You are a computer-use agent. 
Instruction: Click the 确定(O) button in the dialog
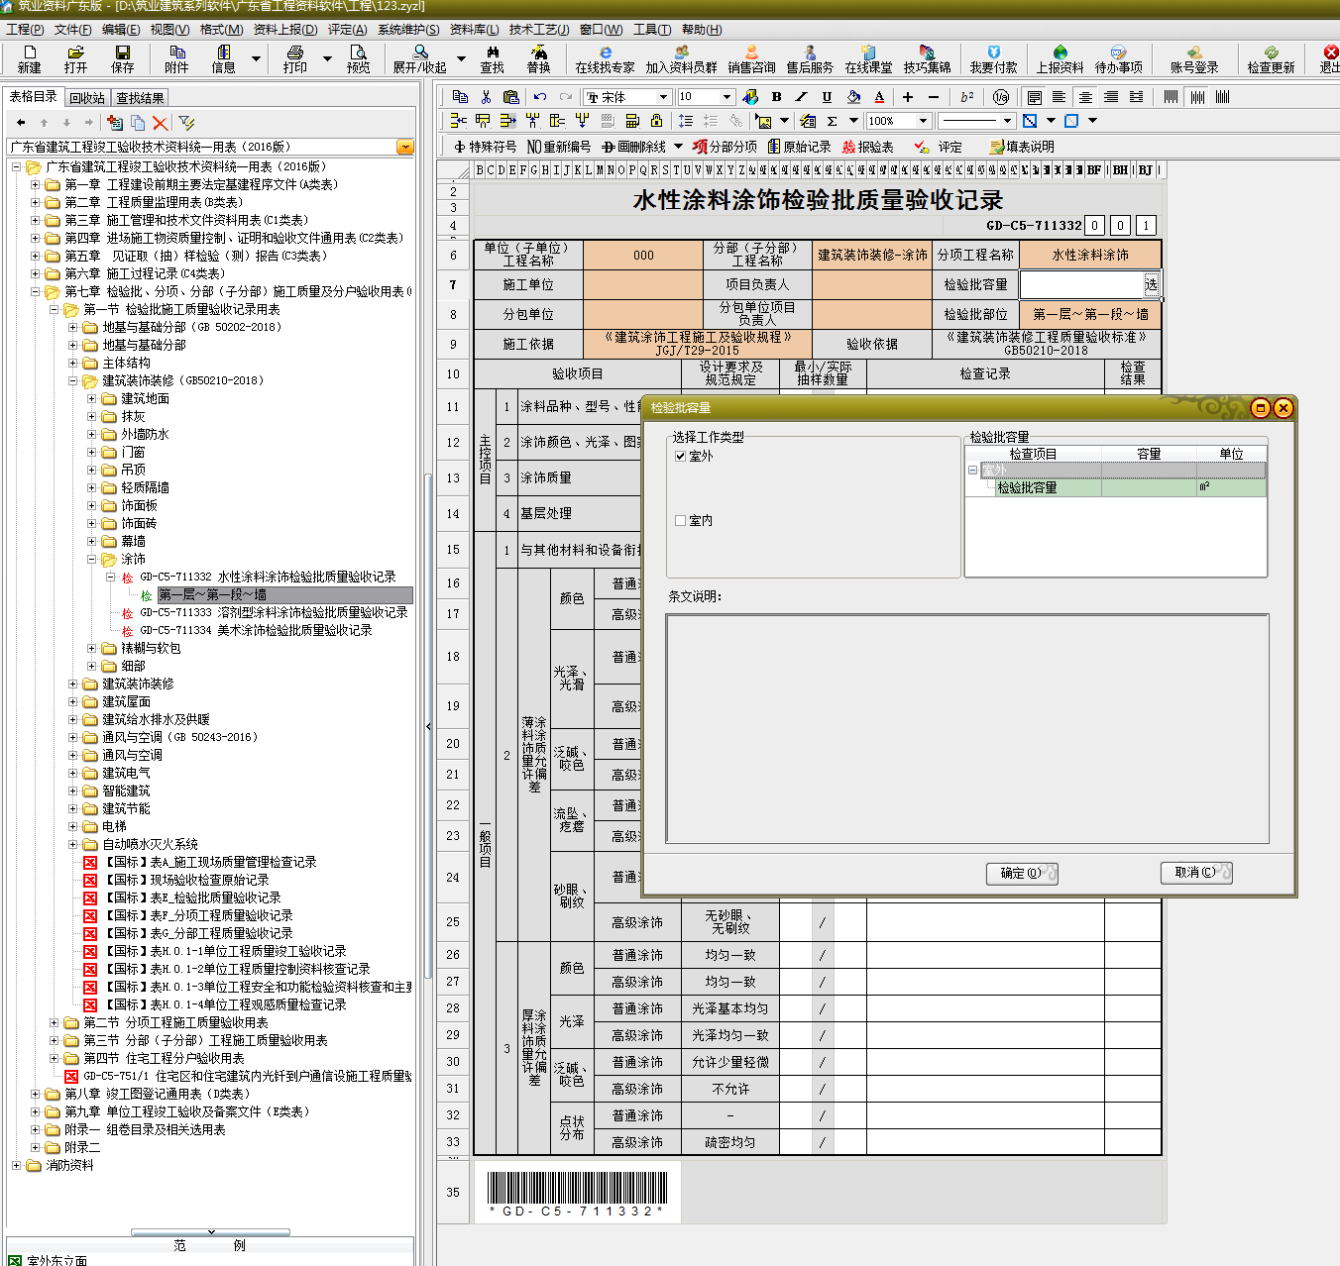click(1022, 874)
